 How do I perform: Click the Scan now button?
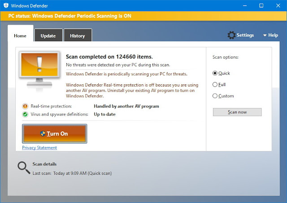237,112
